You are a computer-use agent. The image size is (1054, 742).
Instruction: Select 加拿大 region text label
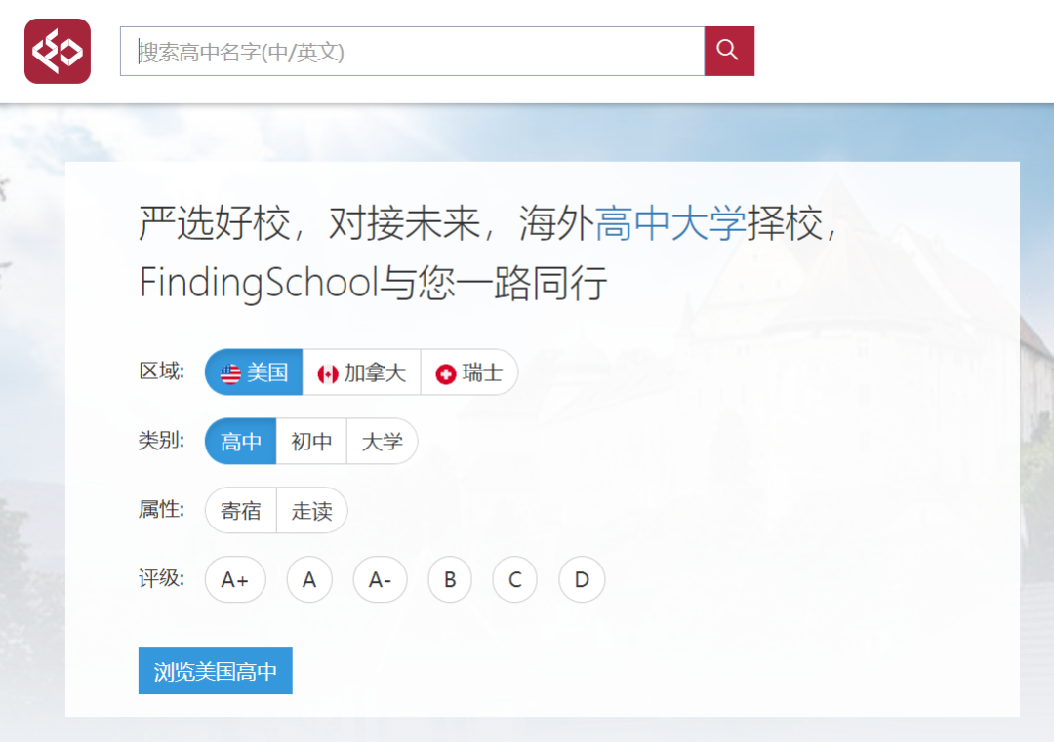[375, 373]
